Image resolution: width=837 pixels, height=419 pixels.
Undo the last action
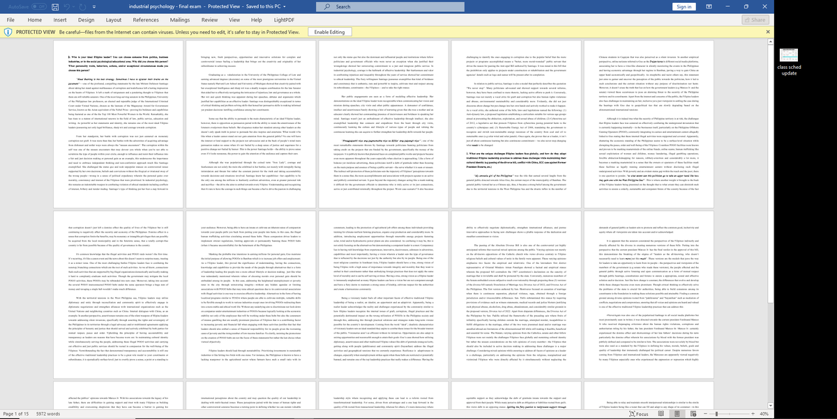click(66, 6)
